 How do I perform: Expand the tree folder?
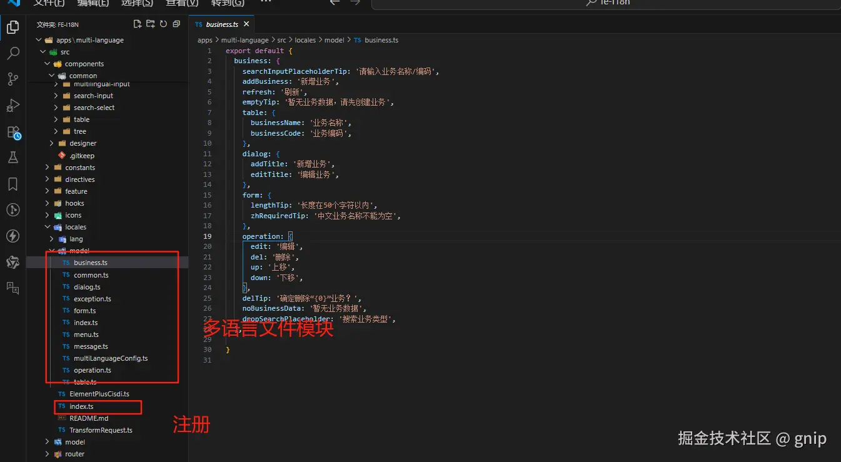(x=56, y=131)
